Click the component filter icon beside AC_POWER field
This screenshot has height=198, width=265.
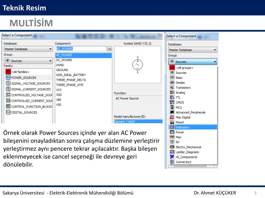(109, 49)
